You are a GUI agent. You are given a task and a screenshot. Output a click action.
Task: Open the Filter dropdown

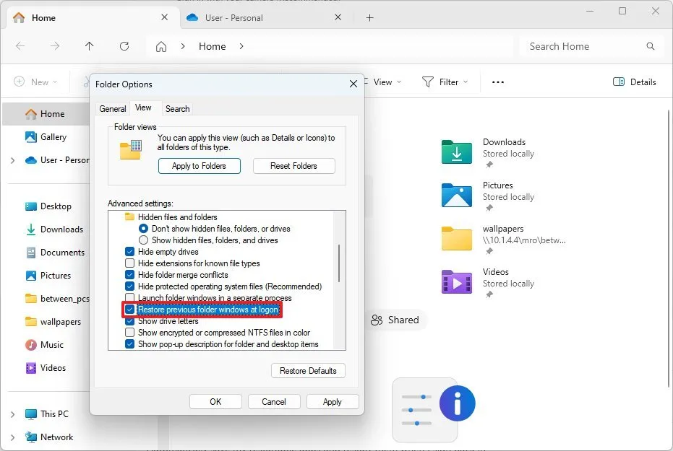point(445,82)
